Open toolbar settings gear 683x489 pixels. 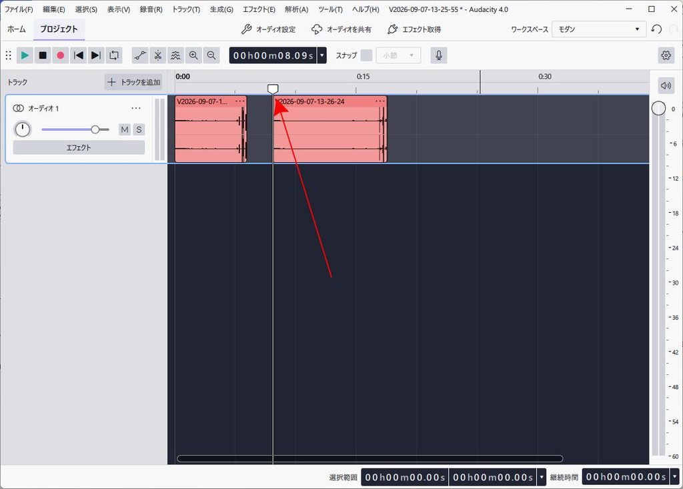click(x=666, y=55)
